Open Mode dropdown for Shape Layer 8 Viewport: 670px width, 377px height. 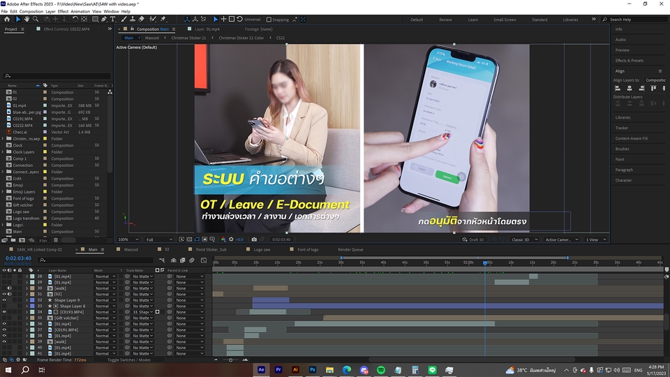105,306
